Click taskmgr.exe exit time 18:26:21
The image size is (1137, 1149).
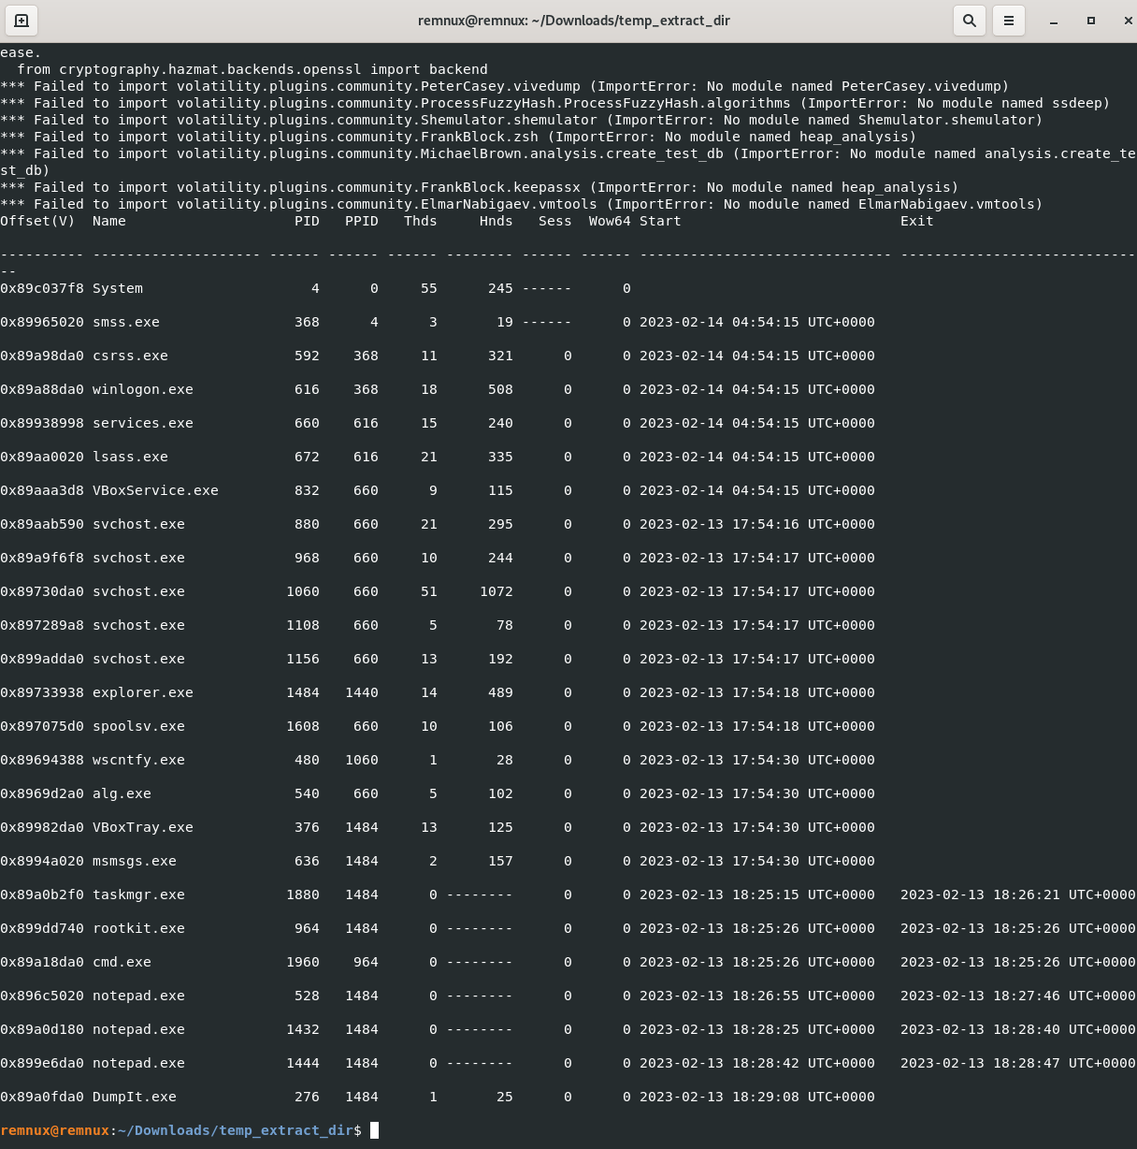[1018, 894]
